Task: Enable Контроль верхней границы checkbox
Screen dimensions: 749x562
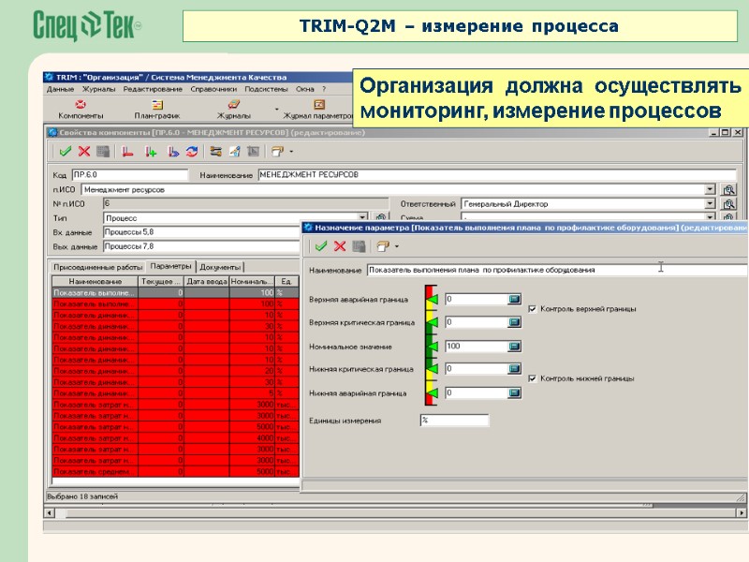Action: (531, 309)
